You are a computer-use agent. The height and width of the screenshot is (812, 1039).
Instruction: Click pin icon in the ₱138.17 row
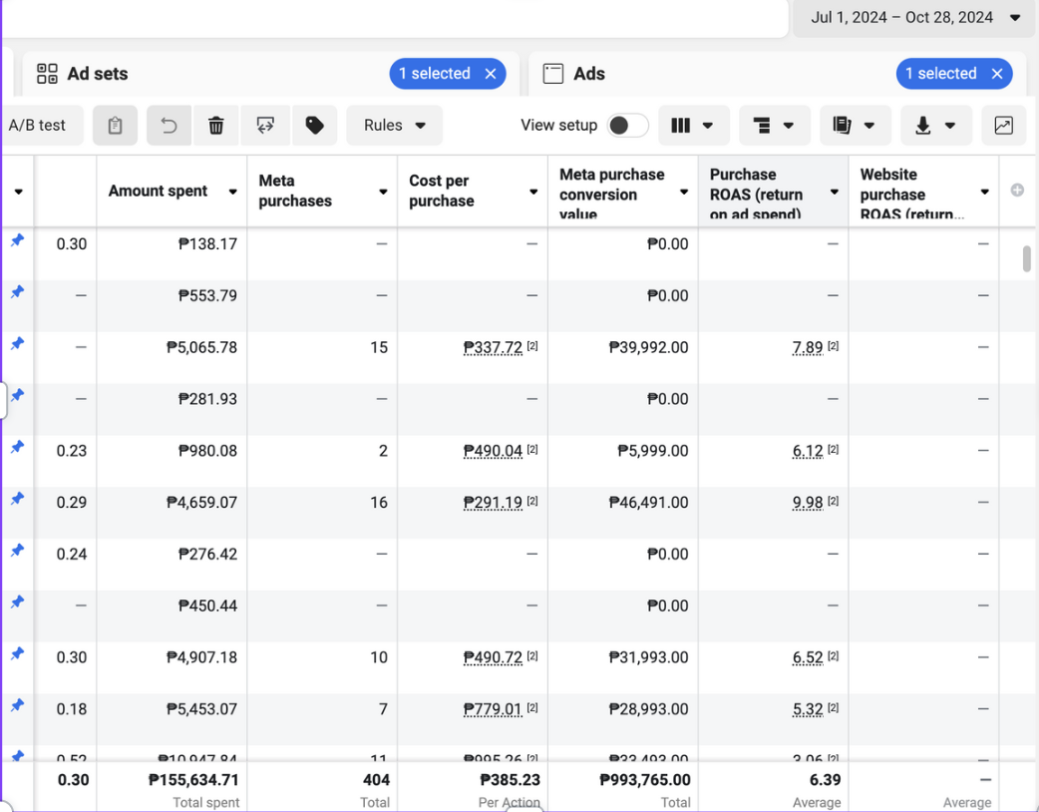click(x=17, y=240)
